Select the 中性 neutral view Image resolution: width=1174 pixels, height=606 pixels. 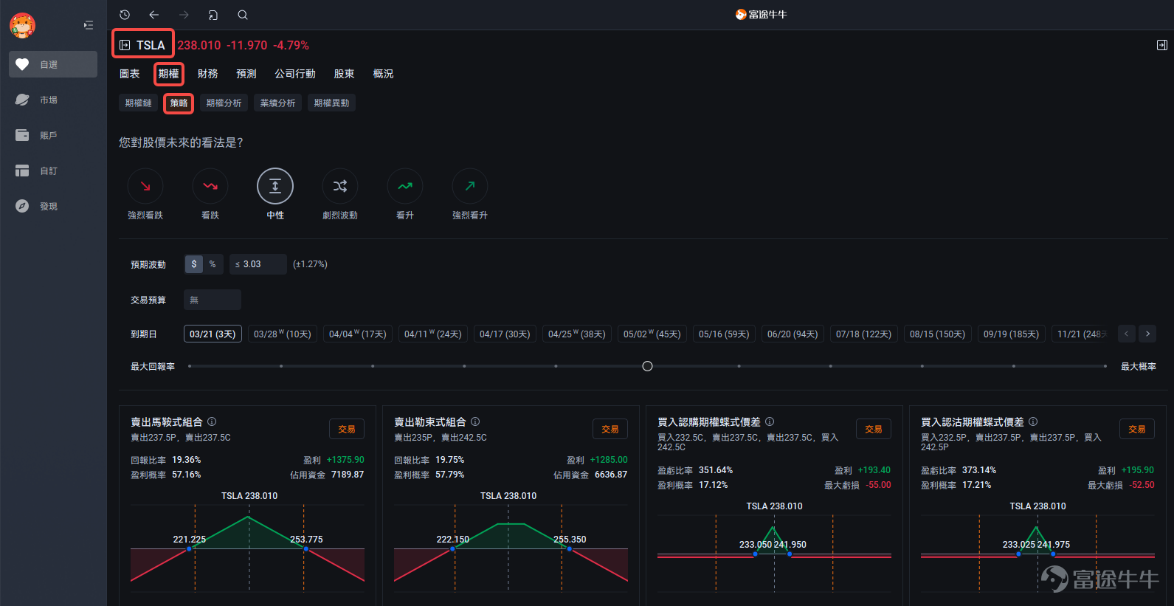click(275, 187)
